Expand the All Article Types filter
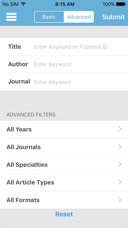 point(64,182)
